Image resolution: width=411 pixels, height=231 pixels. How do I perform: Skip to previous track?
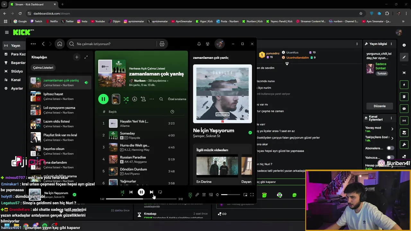[131, 192]
